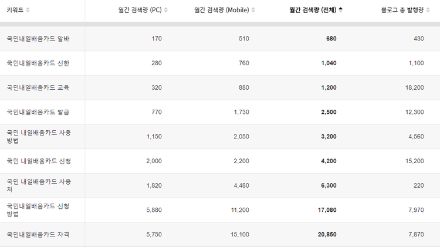Click Mobile search value 15,100
The image size is (440, 247).
tap(240, 234)
